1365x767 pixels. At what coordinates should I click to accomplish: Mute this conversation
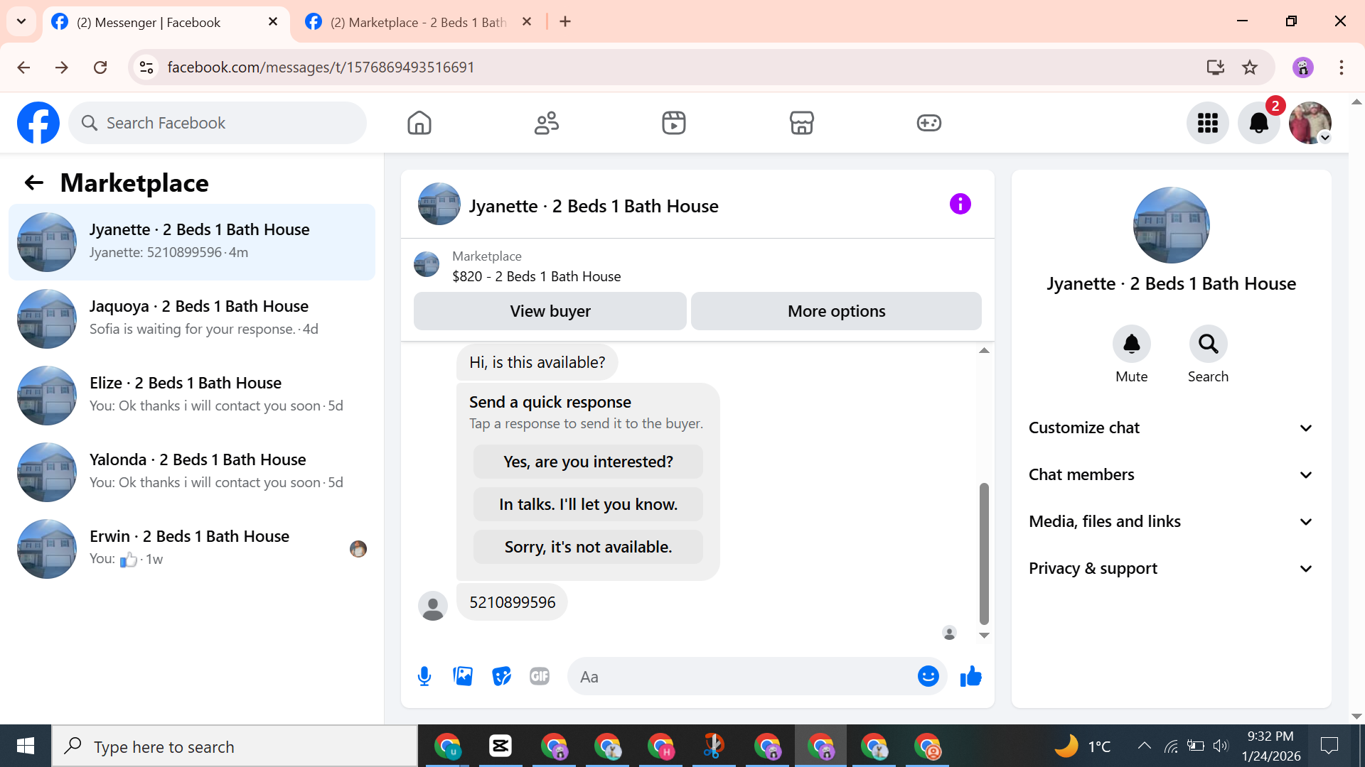(x=1131, y=344)
